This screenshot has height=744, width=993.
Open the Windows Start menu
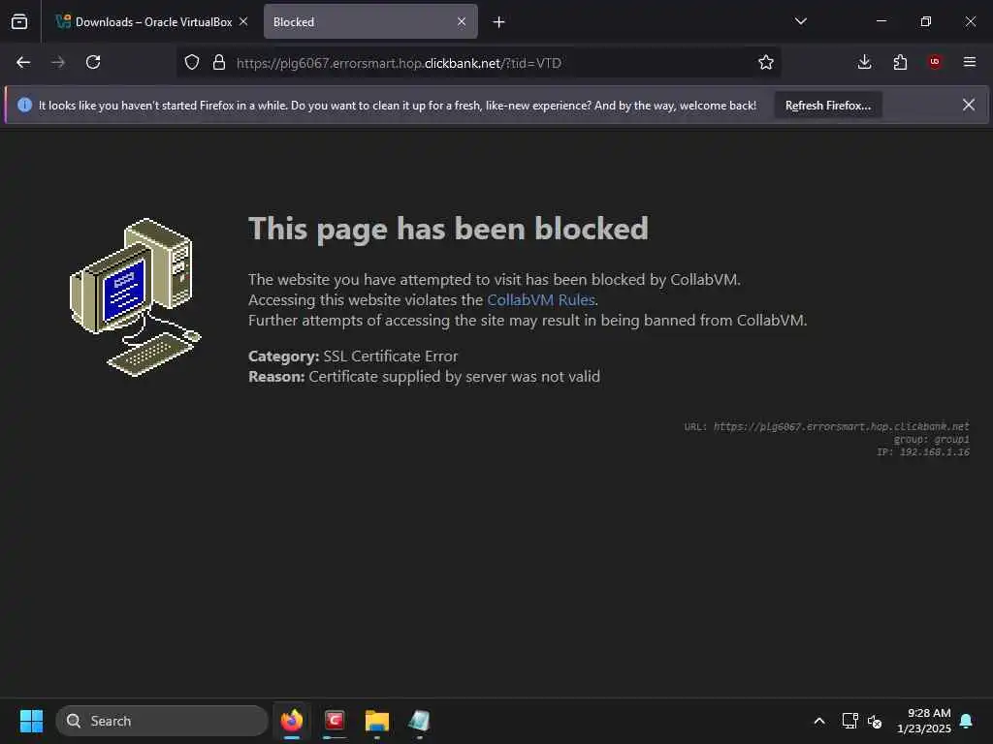point(31,721)
